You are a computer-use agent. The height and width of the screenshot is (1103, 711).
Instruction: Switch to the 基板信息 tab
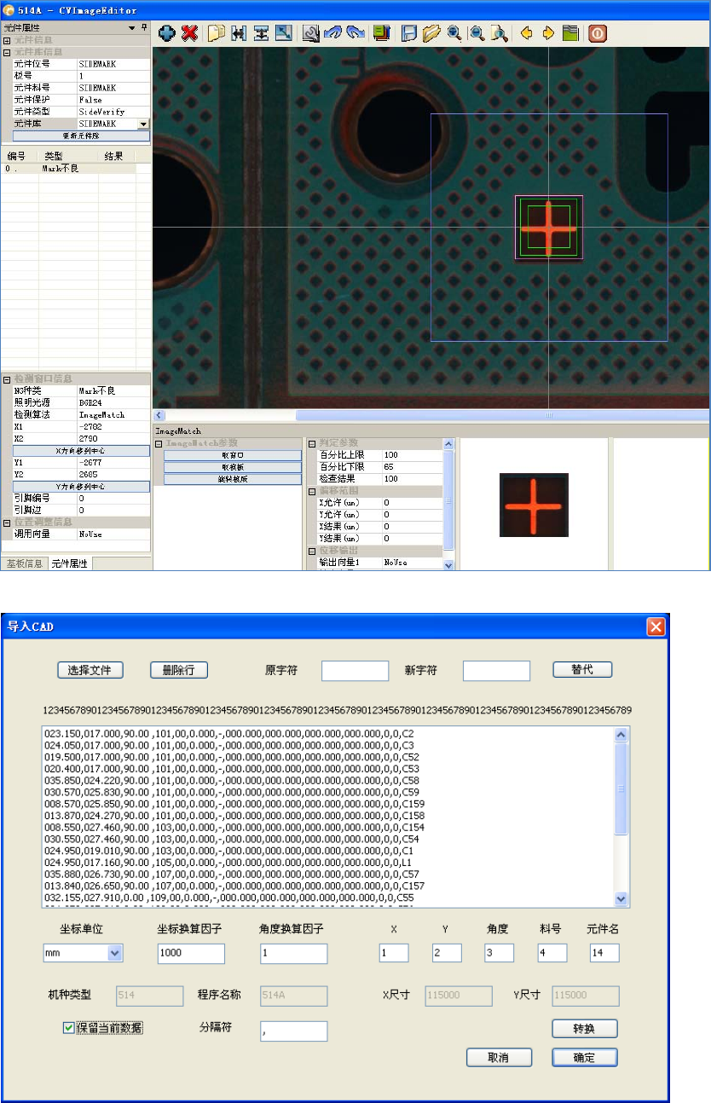pos(24,563)
